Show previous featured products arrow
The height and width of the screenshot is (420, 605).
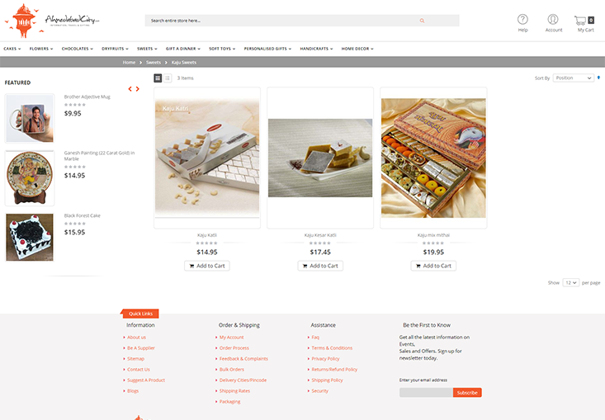(130, 89)
